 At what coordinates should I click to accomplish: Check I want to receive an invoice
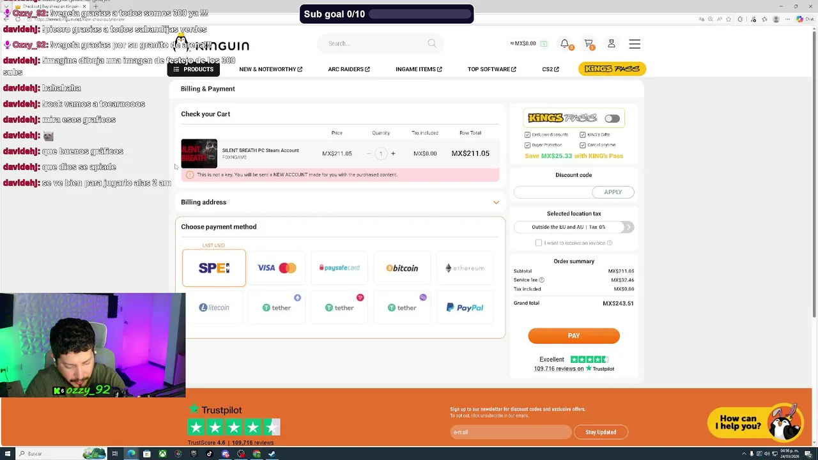[x=539, y=243]
